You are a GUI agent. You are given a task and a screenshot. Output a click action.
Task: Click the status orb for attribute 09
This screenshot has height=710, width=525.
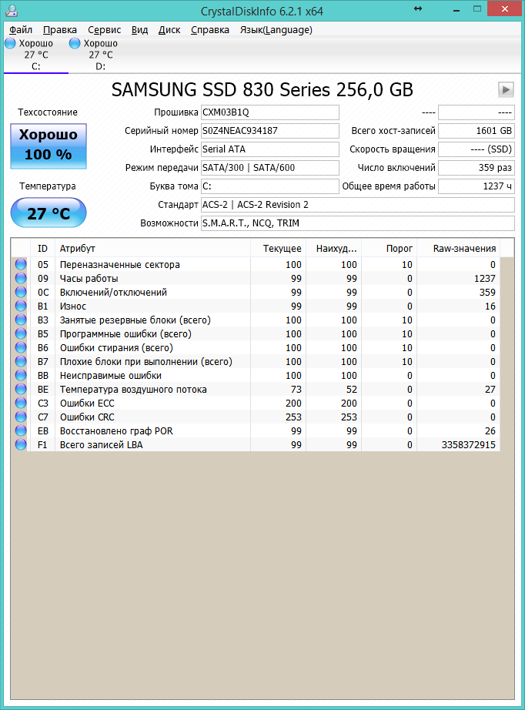(21, 278)
